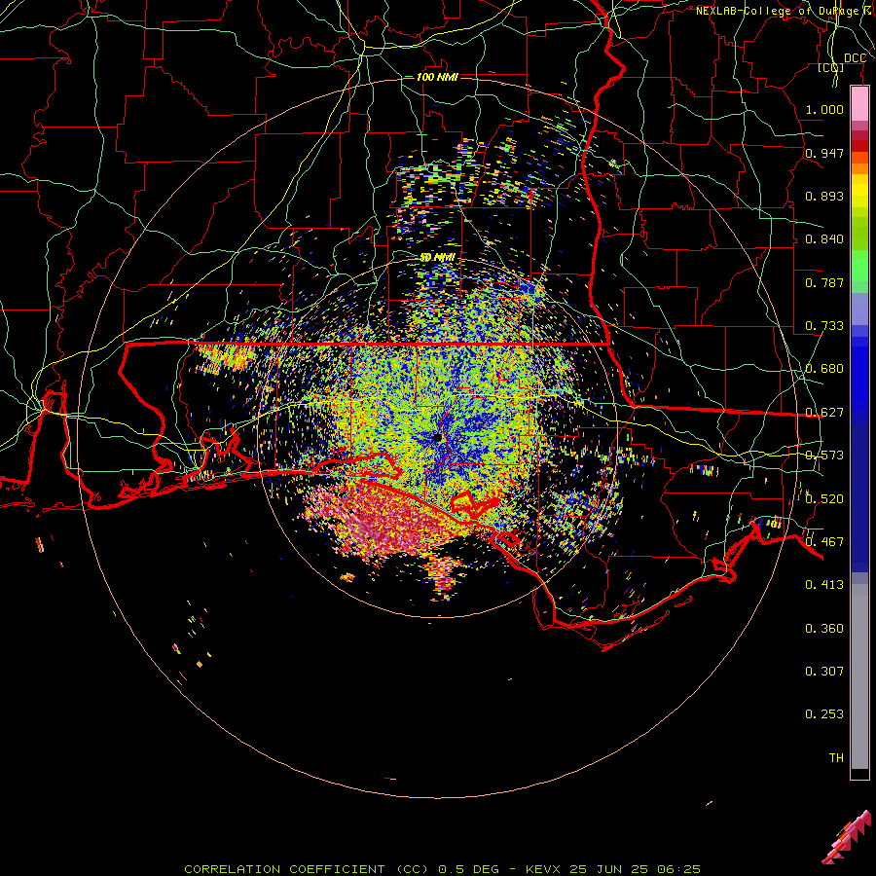Click the TH threshold label

[836, 758]
